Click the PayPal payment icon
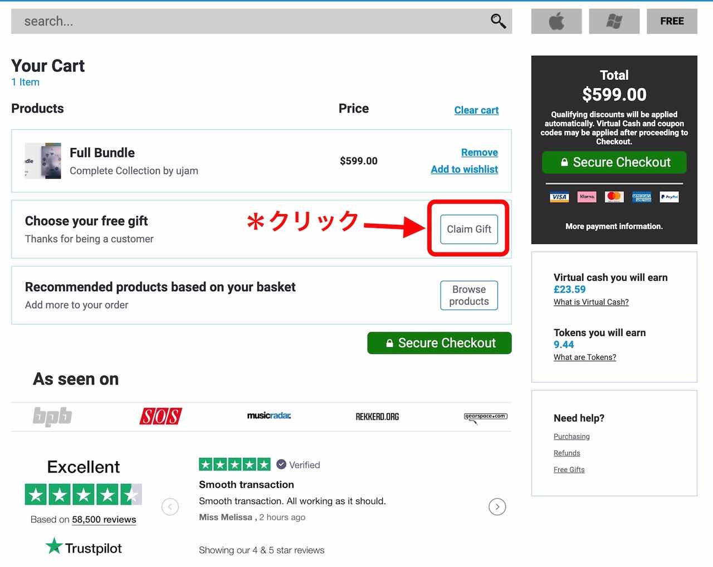713x567 pixels. [669, 196]
